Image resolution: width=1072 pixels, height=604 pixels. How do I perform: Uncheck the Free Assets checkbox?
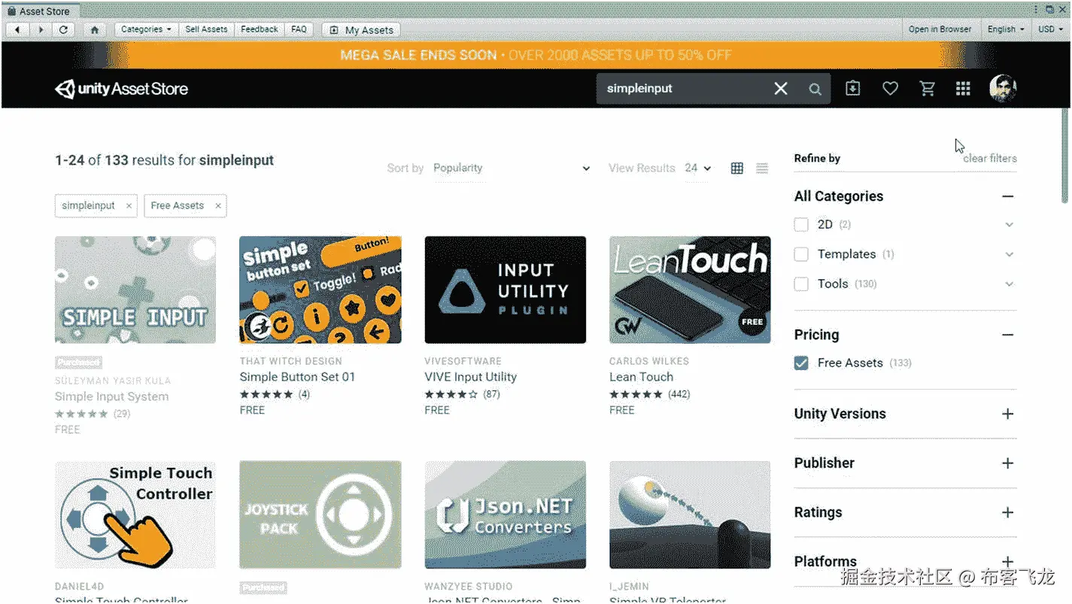pos(801,363)
